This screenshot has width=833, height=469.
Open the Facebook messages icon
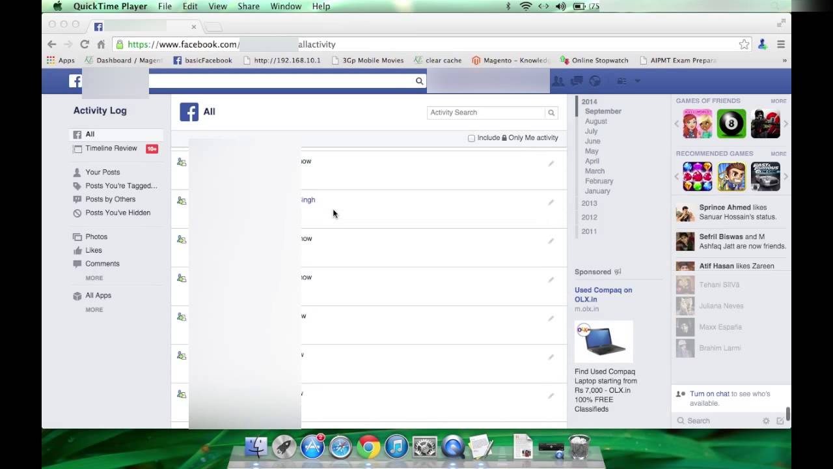(577, 81)
